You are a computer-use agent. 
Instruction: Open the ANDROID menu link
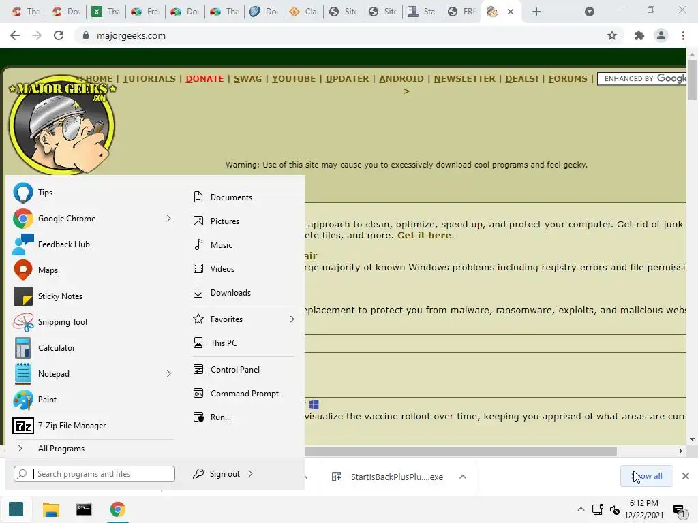click(x=401, y=79)
